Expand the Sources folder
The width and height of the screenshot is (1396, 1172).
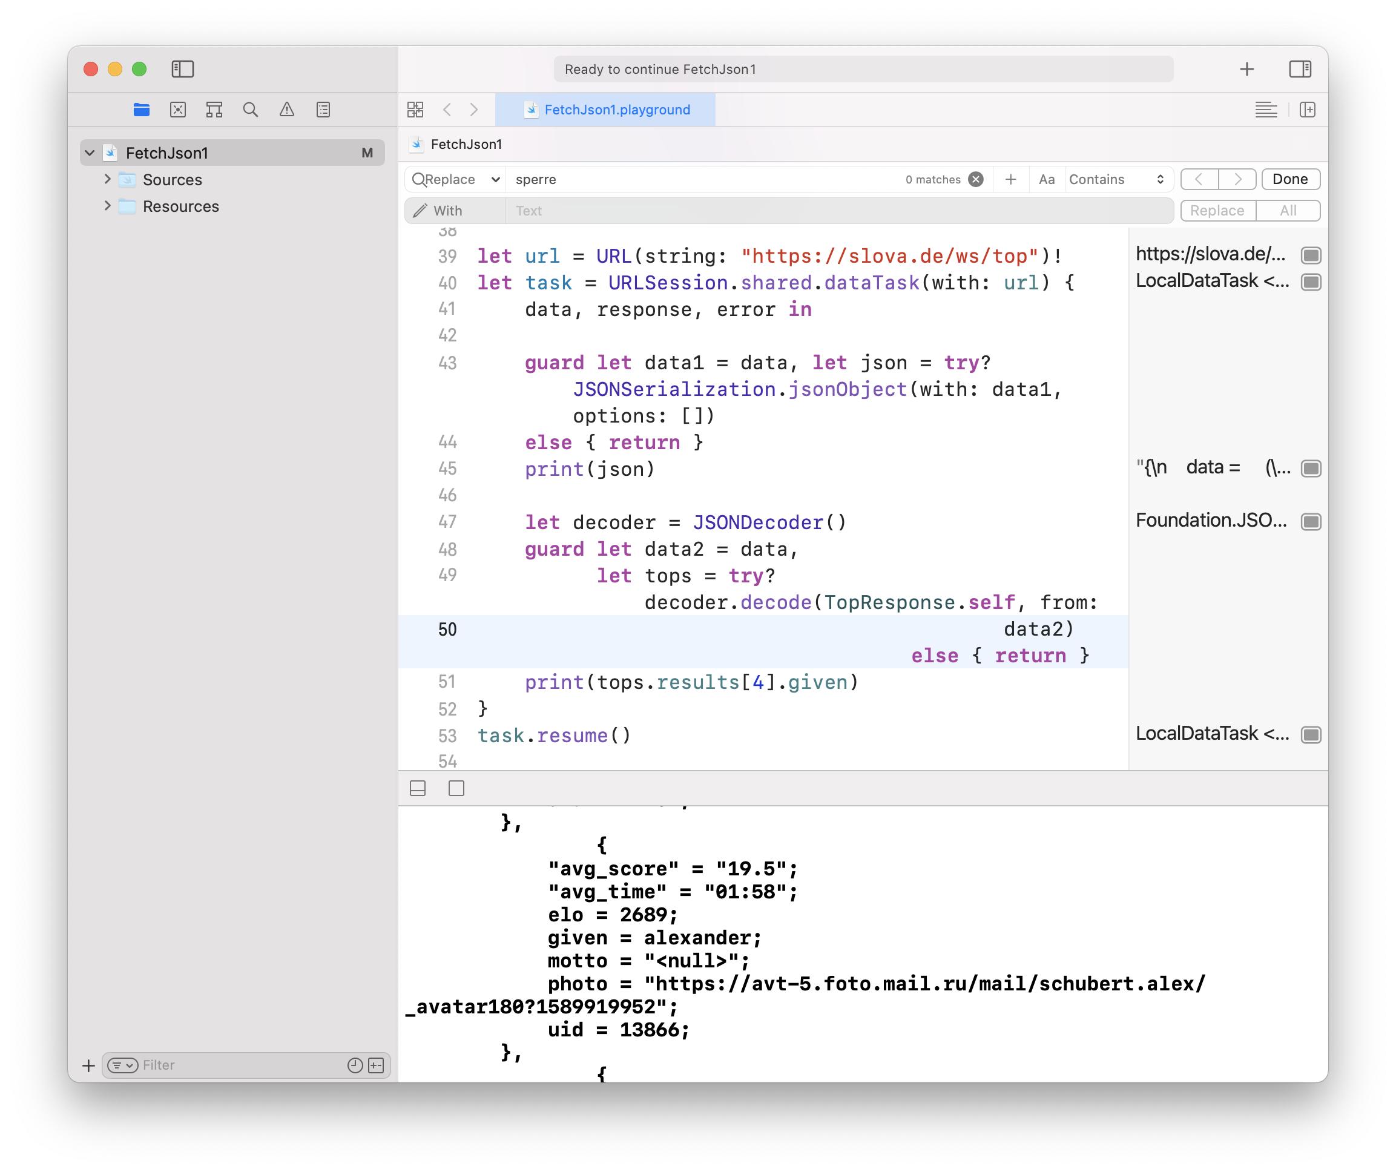point(108,179)
